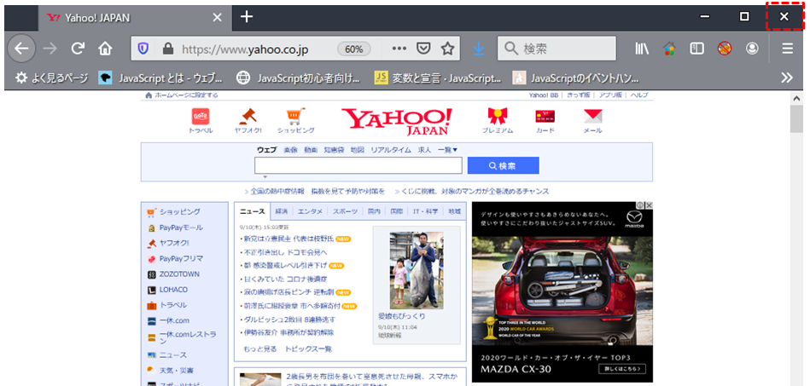The width and height of the screenshot is (810, 386).
Task: Click the forward navigation arrow
Action: (x=50, y=49)
